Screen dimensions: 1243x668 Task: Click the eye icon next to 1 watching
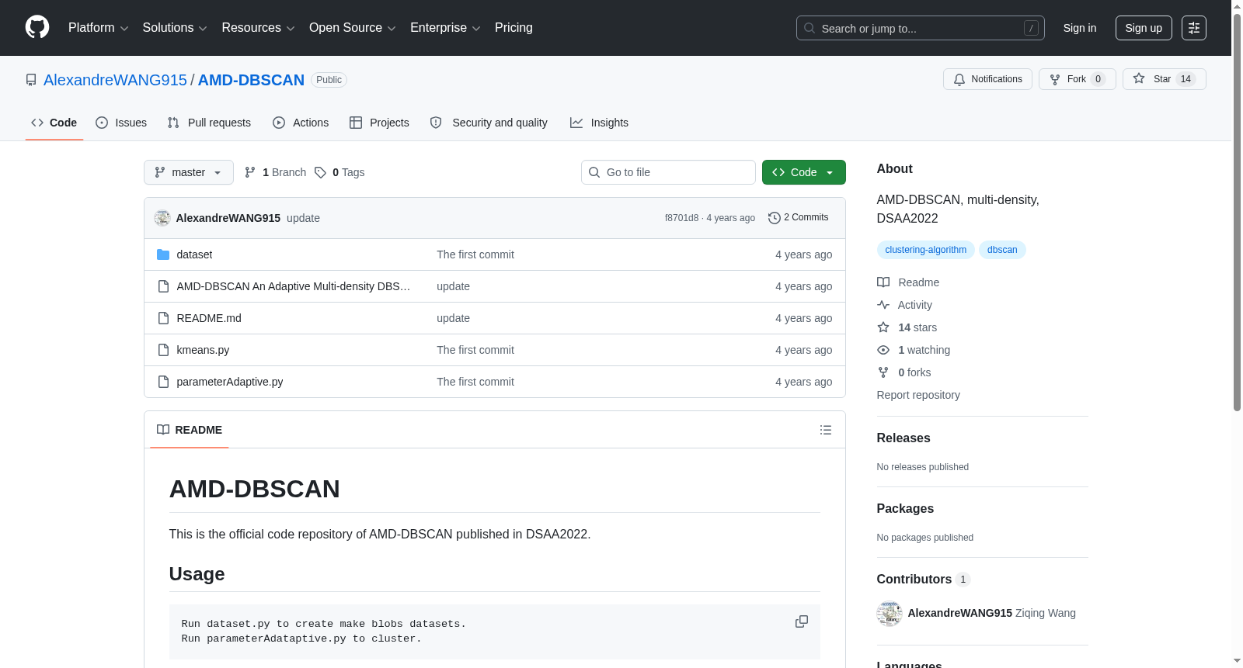pos(883,350)
